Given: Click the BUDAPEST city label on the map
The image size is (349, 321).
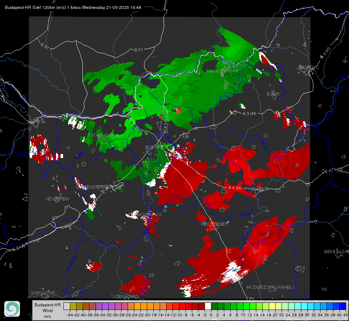Looking at the screenshot, I should (x=157, y=147).
